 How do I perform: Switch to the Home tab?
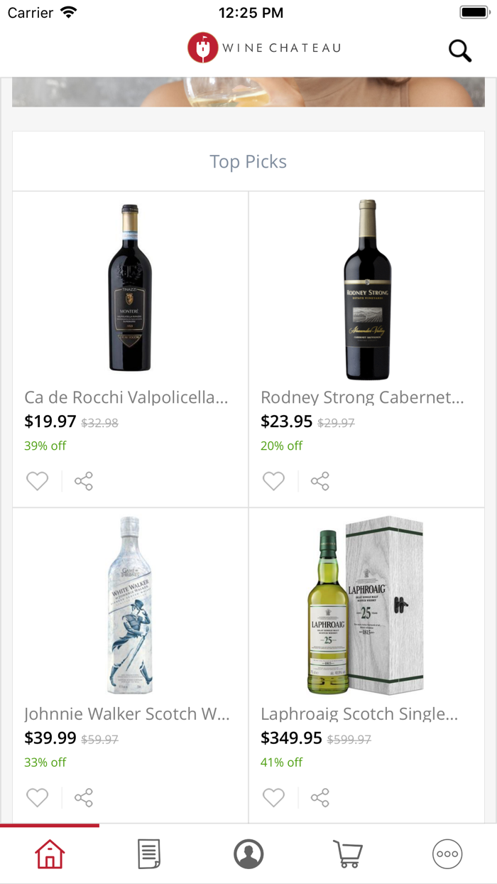(50, 855)
